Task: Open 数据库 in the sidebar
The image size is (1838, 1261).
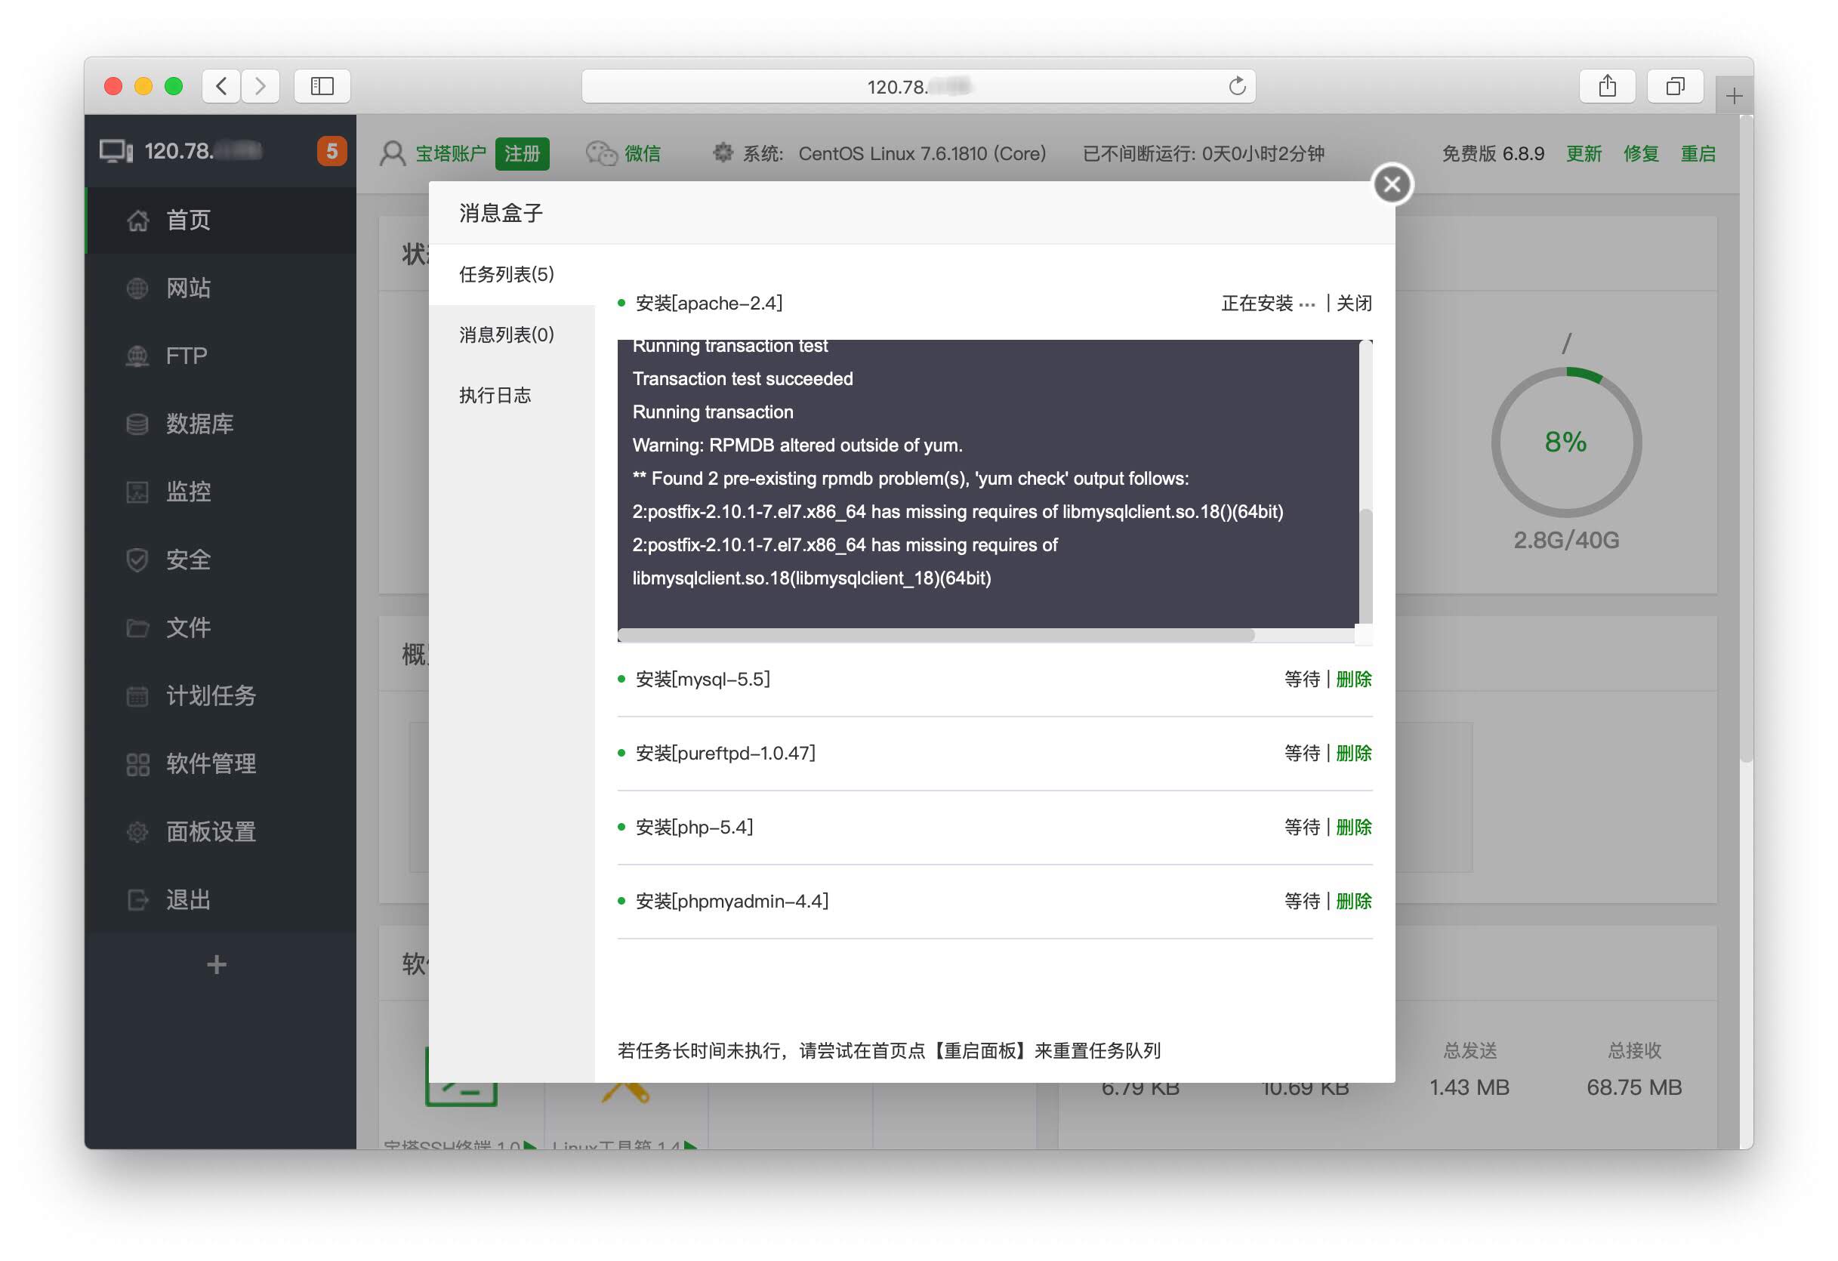Action: click(199, 424)
